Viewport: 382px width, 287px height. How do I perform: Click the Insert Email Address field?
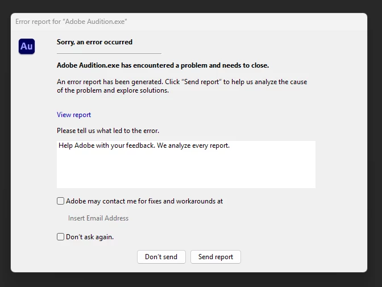click(98, 218)
